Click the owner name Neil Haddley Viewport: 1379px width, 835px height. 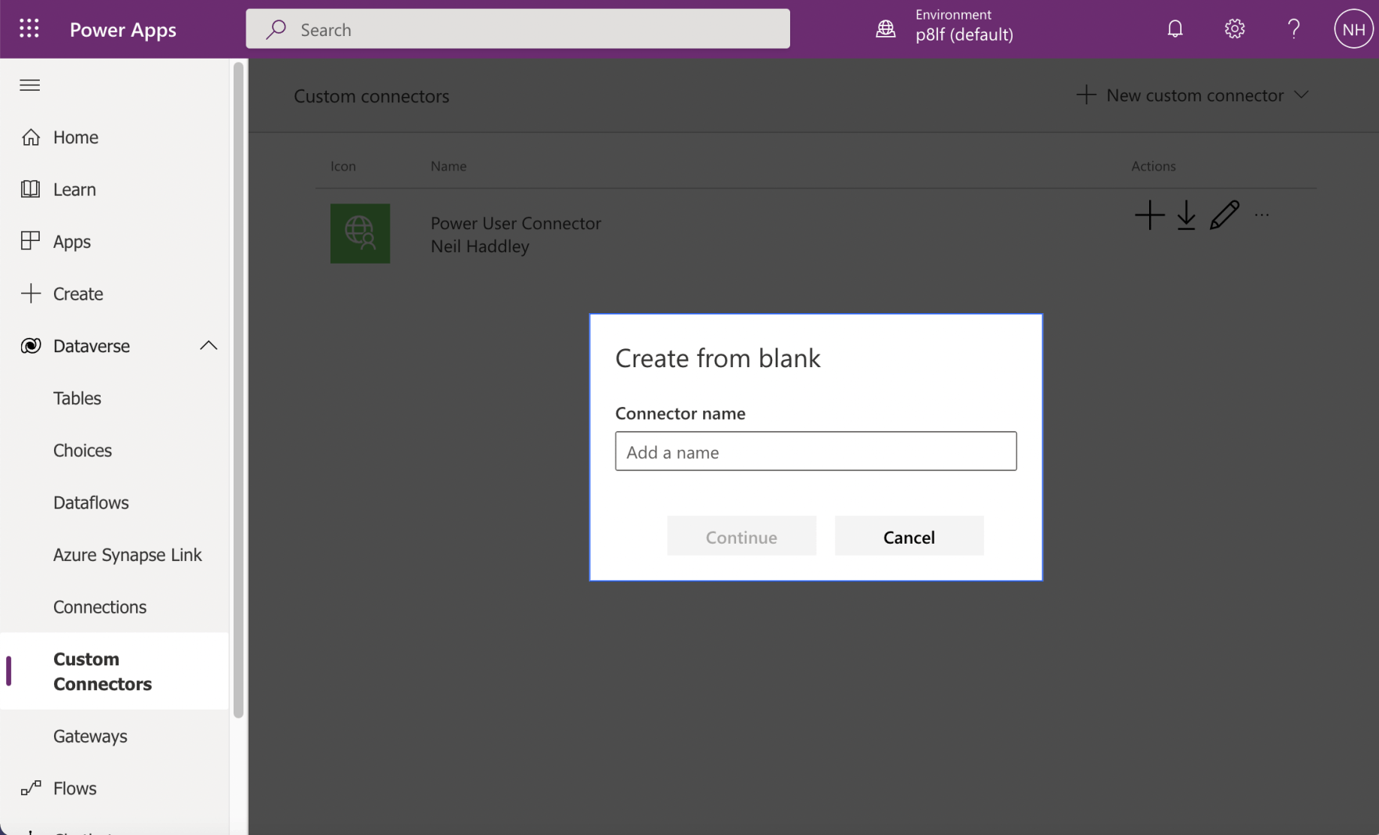click(479, 246)
